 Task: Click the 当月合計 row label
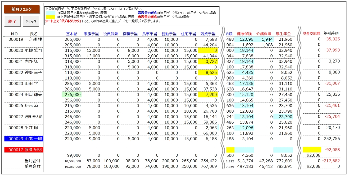pyautogui.click(x=33, y=161)
